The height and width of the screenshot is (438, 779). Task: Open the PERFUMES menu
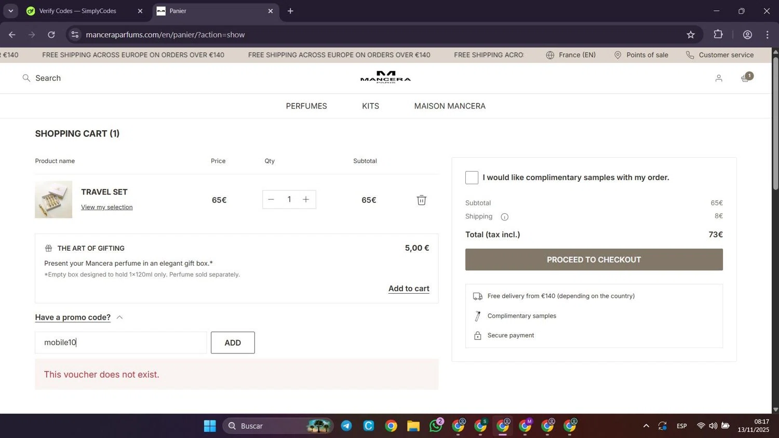point(306,106)
